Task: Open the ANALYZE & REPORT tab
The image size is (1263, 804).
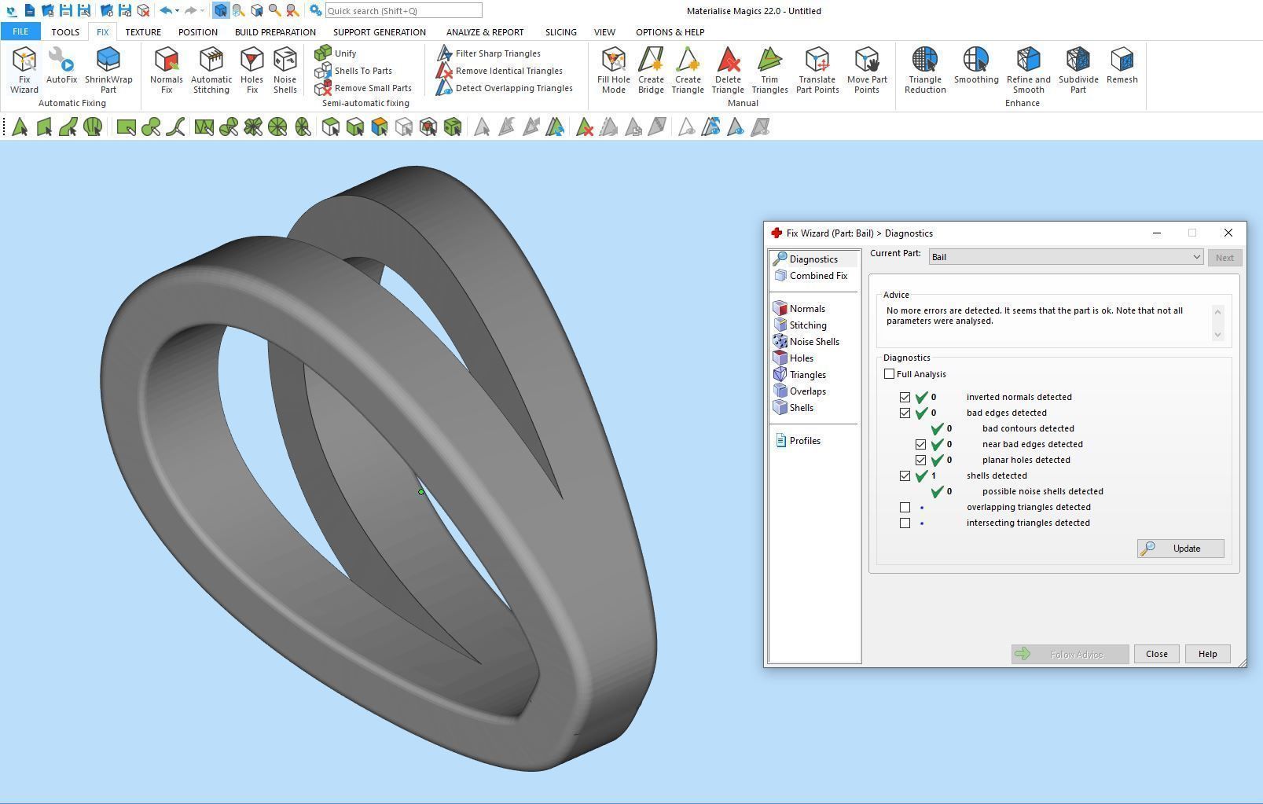Action: point(485,32)
